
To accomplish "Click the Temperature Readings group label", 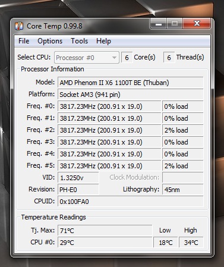I will [53, 217].
